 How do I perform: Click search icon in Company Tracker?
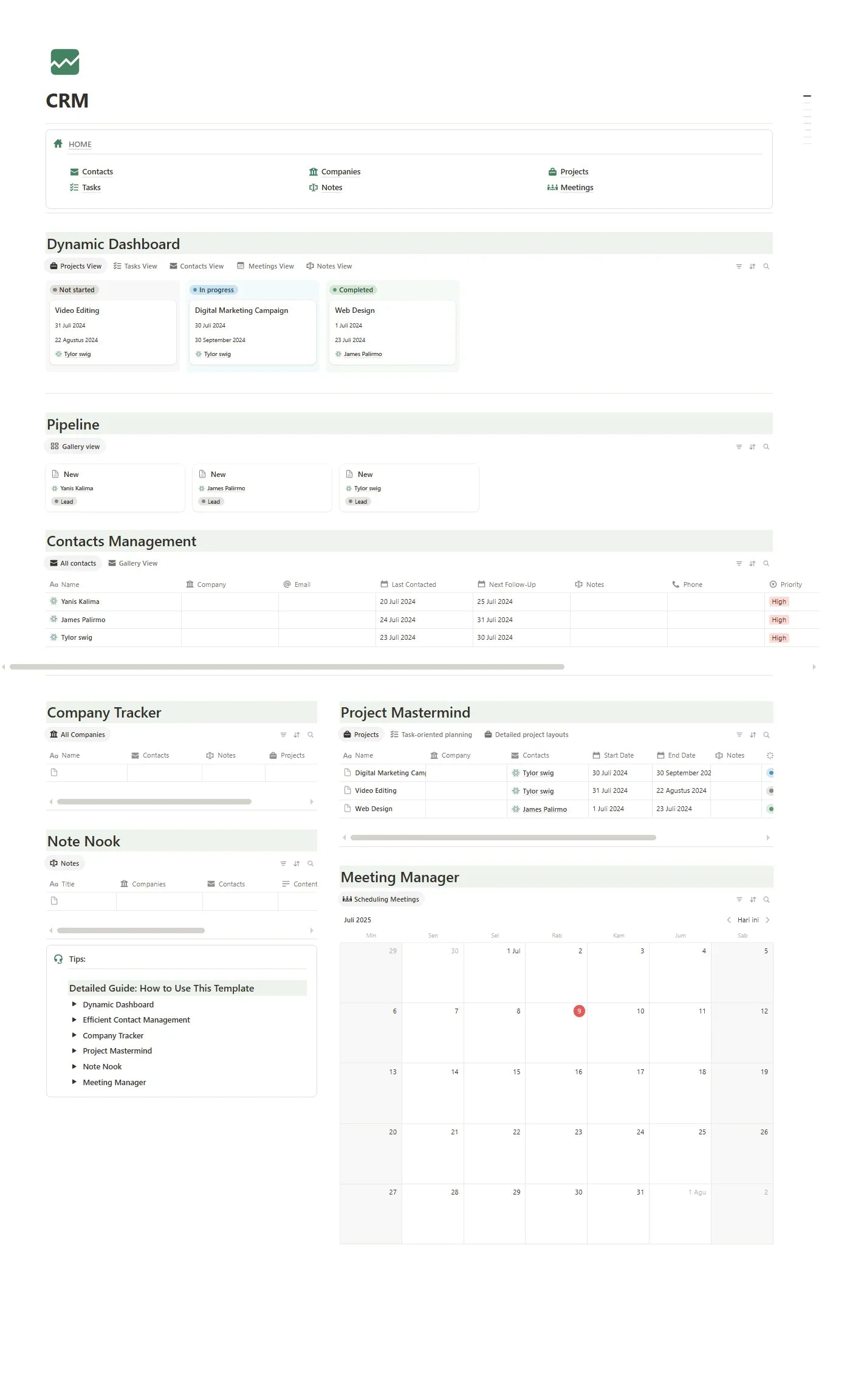[310, 735]
